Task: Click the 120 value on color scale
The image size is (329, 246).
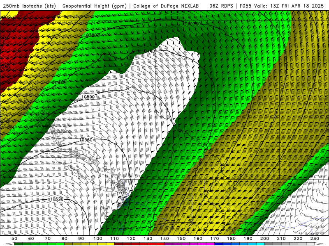Action: tap(131, 239)
